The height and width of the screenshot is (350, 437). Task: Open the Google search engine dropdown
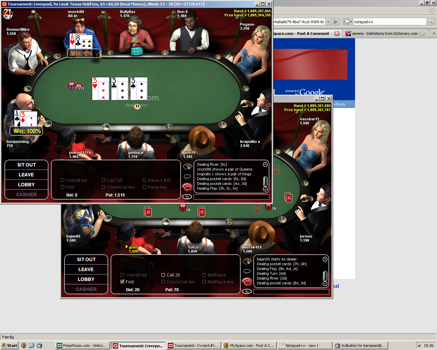pyautogui.click(x=348, y=22)
